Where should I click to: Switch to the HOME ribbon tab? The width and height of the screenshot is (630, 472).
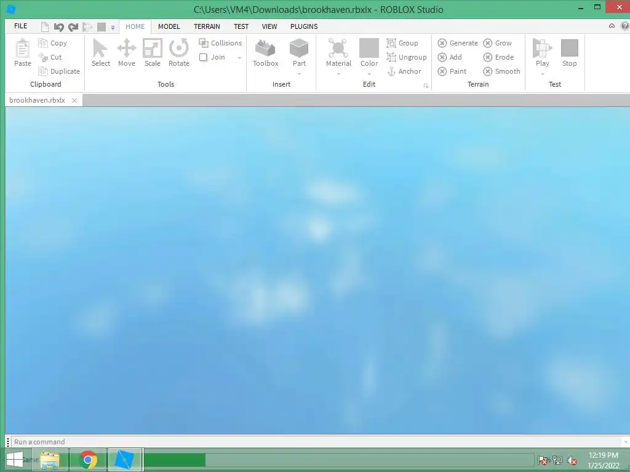pos(135,26)
